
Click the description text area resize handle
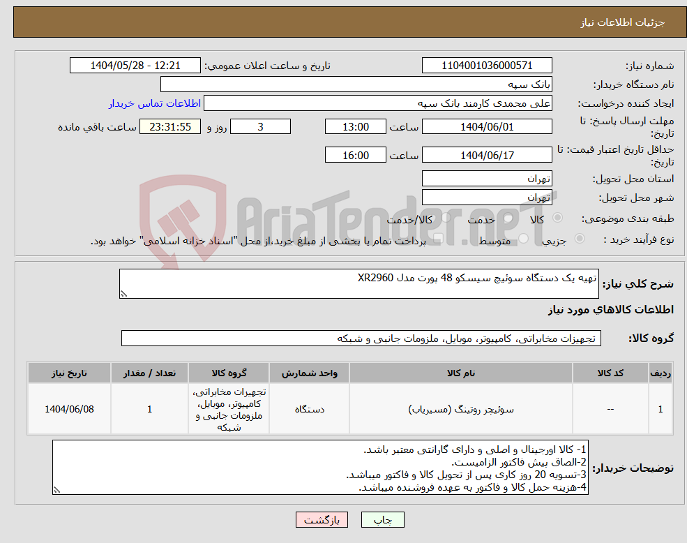pos(123,295)
